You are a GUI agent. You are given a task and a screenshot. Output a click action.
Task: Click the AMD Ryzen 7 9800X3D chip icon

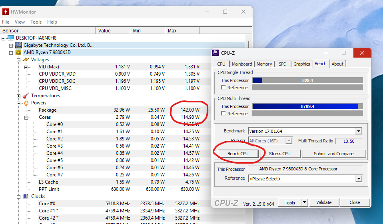coord(18,52)
